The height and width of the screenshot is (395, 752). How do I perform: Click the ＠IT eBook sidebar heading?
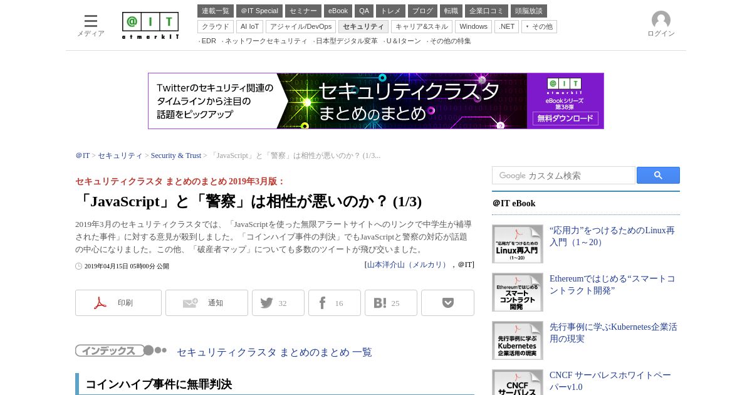tap(514, 204)
